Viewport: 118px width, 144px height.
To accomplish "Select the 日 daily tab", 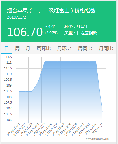I will (x=7, y=48).
